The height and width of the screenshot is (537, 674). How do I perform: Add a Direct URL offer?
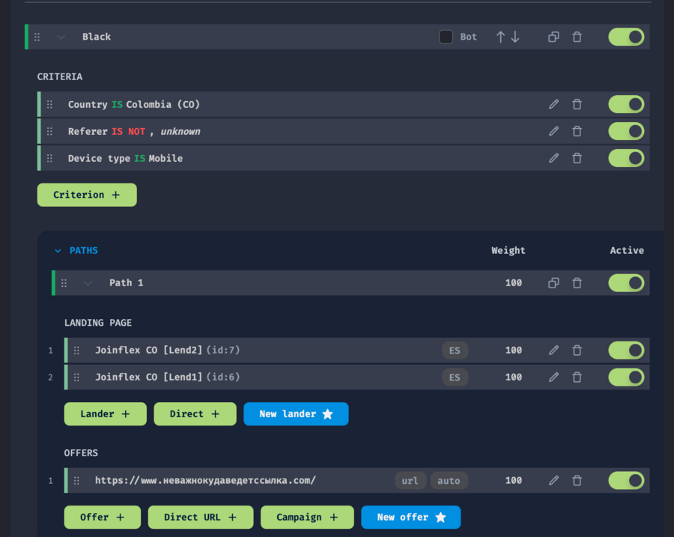click(200, 518)
